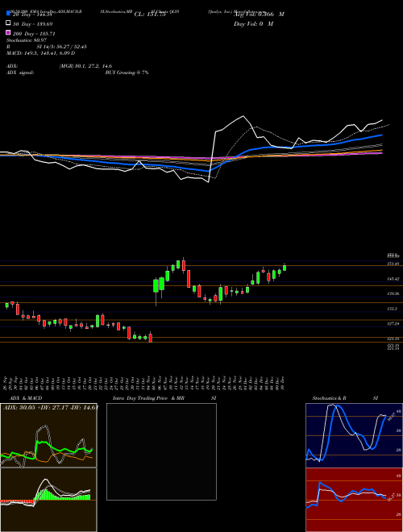Click the 'ADX signal:' label

click(x=20, y=73)
